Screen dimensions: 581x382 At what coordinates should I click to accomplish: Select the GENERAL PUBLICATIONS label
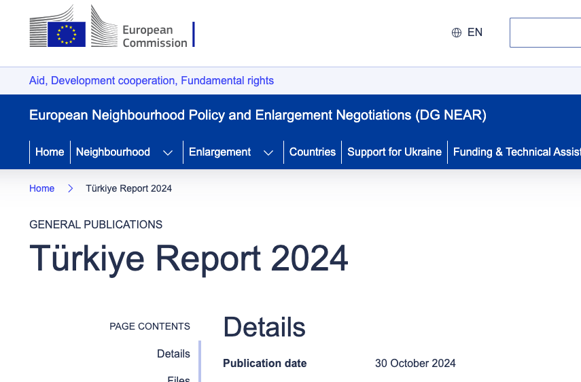pos(96,224)
